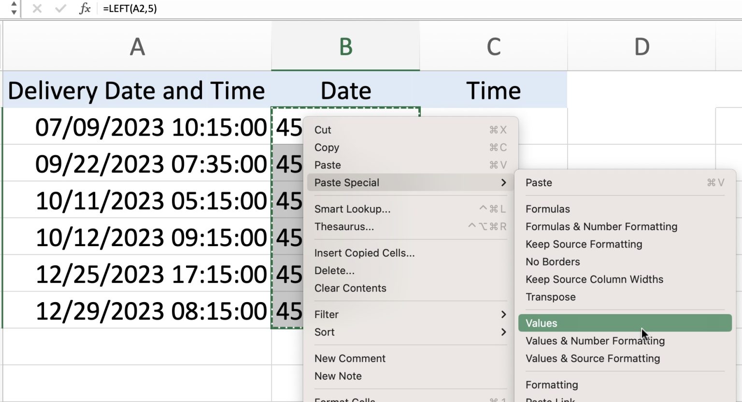Click the Paste command with ⌘V shortcut
The width and height of the screenshot is (742, 402).
328,165
